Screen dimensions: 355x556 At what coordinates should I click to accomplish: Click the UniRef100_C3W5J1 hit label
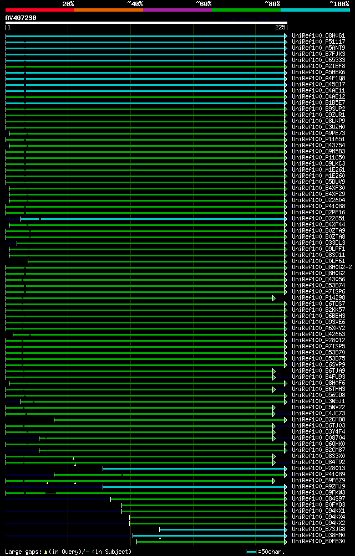click(318, 401)
